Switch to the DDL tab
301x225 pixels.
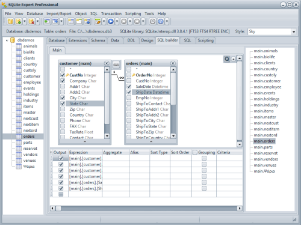[131, 40]
